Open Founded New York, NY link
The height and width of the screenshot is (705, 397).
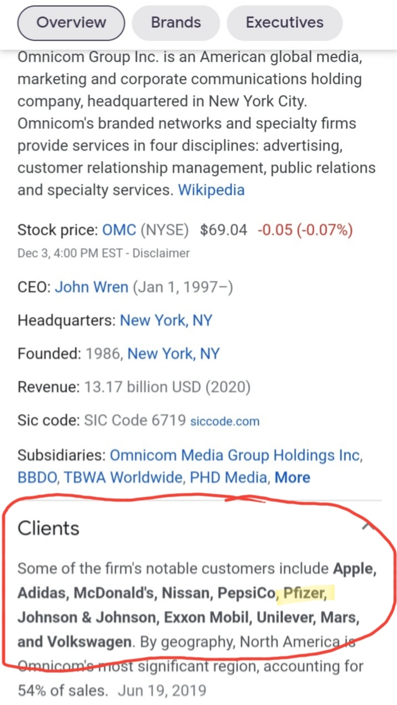[173, 354]
